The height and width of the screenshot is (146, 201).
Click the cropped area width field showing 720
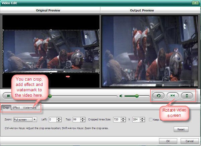(x=117, y=120)
